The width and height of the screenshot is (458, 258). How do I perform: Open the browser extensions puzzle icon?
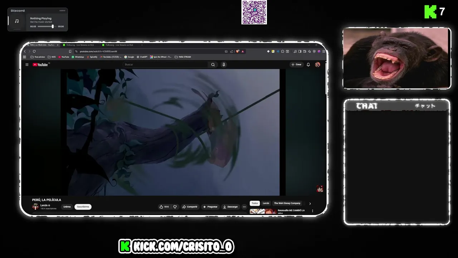tap(283, 51)
